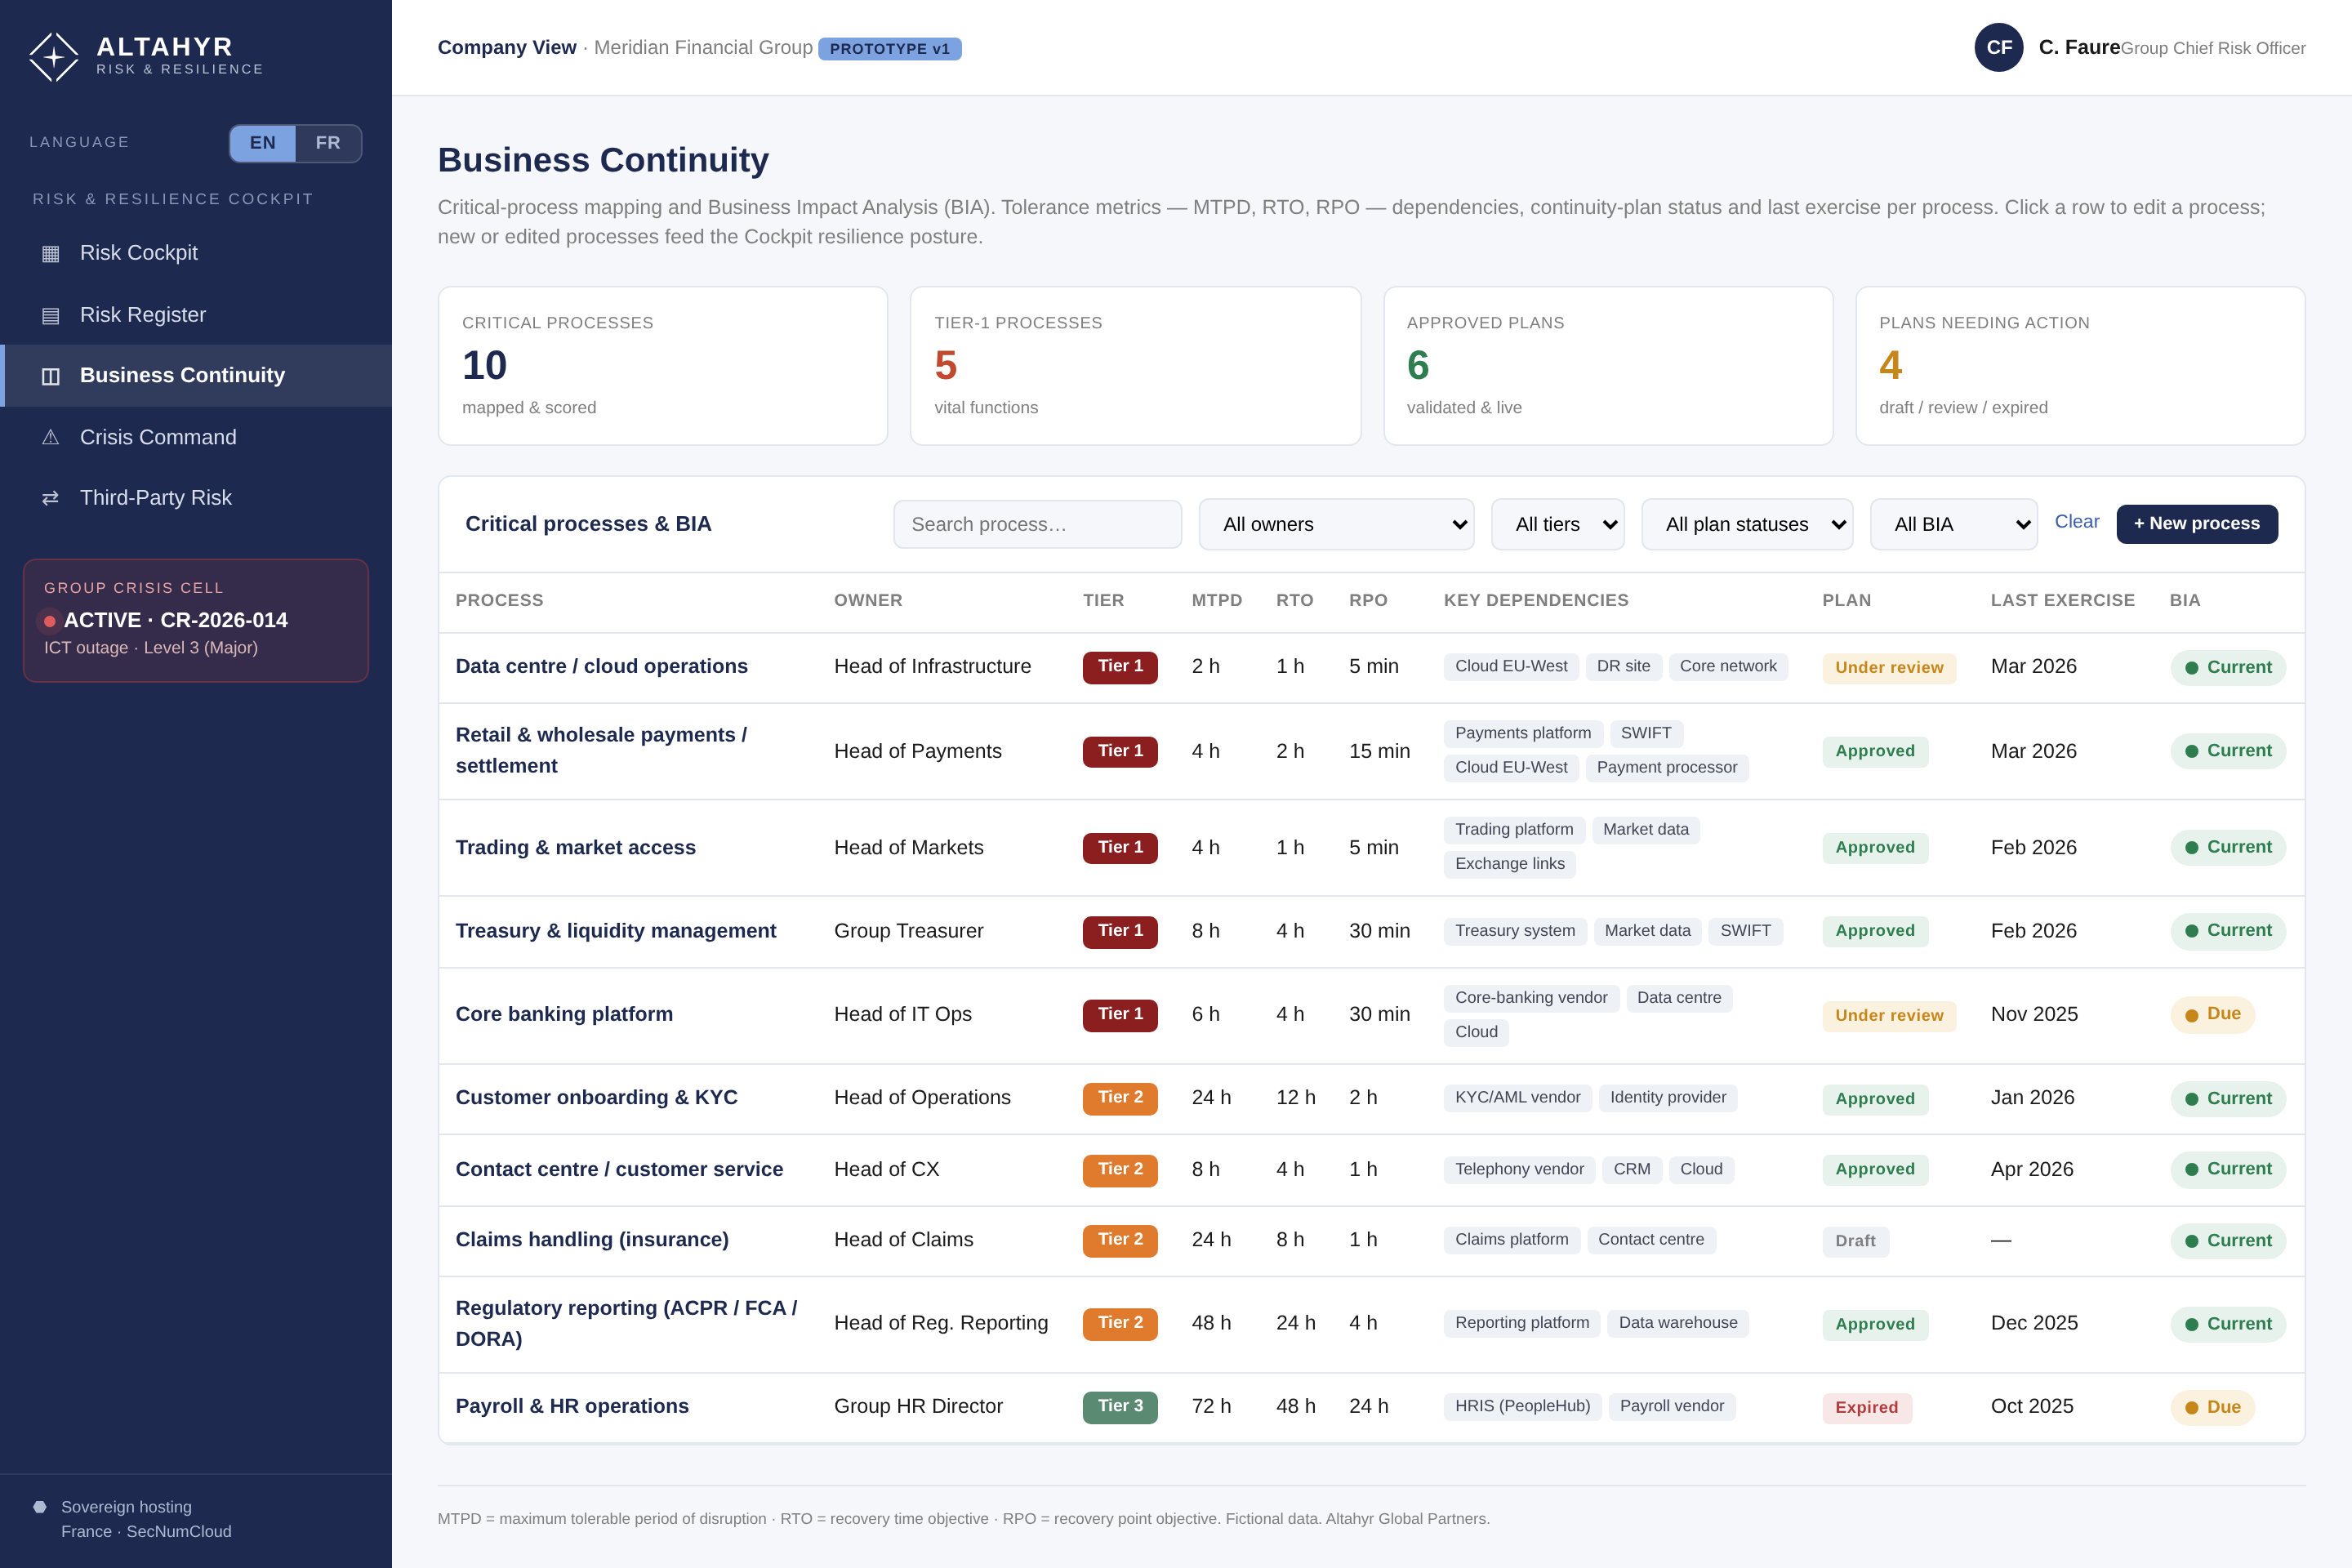Click the Business Continuity panel icon

click(51, 376)
